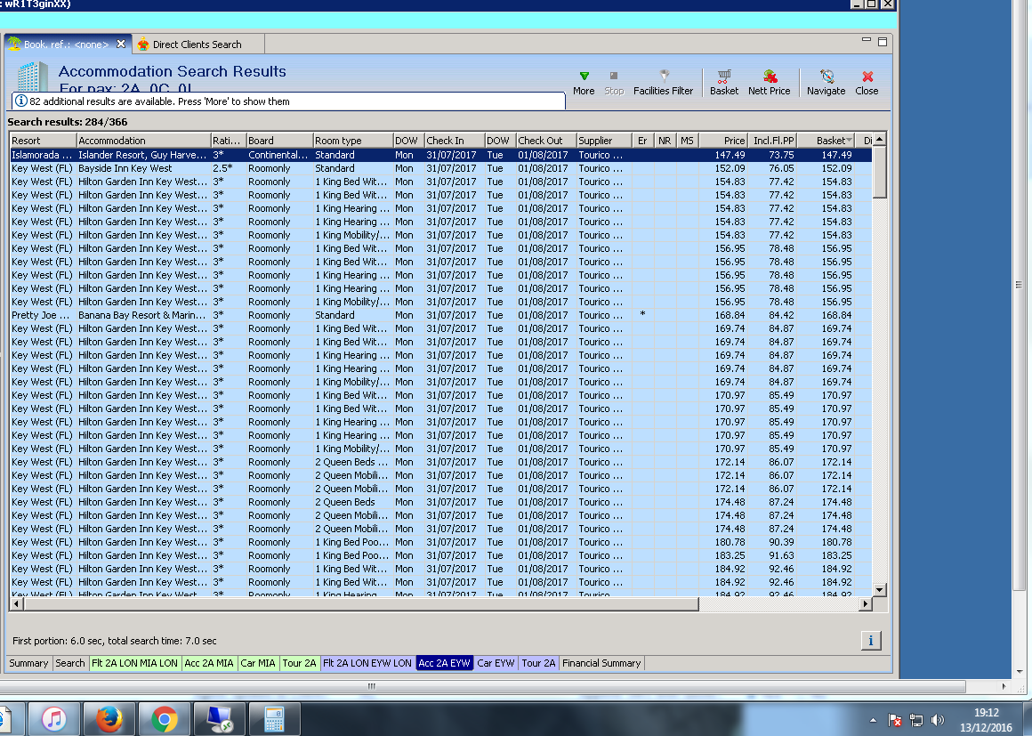The height and width of the screenshot is (736, 1032).
Task: Sort by the Price column header
Action: coord(722,141)
